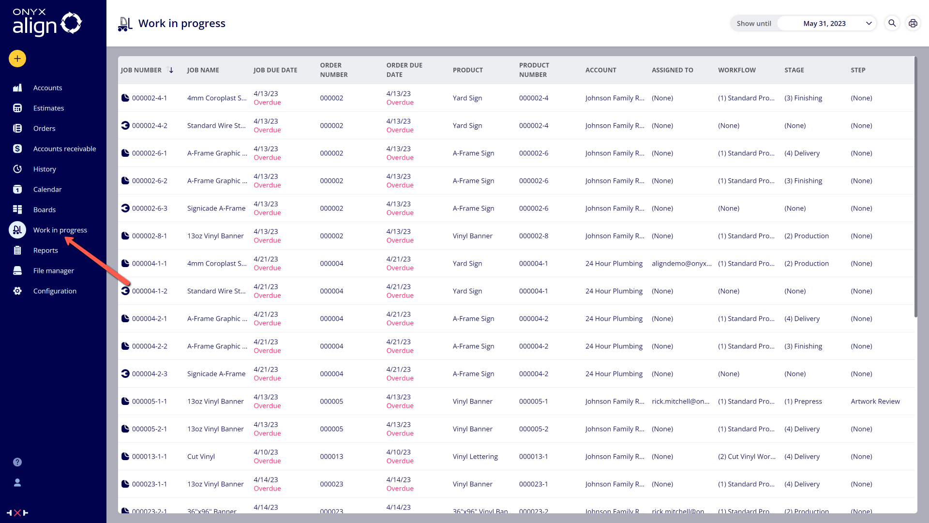Screen dimensions: 929x523
Task: Click the Onyx Align logo
Action: (x=47, y=23)
